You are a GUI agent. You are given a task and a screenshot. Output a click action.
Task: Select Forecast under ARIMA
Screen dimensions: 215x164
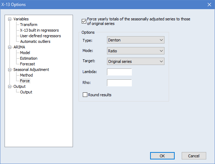pos(27,64)
